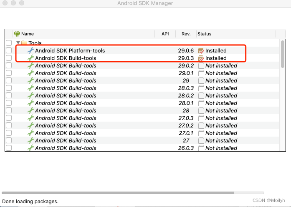Click the Not installed icon for revision 29.0.2
291x207 pixels.
pos(201,66)
